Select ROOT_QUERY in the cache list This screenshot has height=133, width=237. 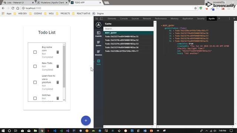point(128,33)
